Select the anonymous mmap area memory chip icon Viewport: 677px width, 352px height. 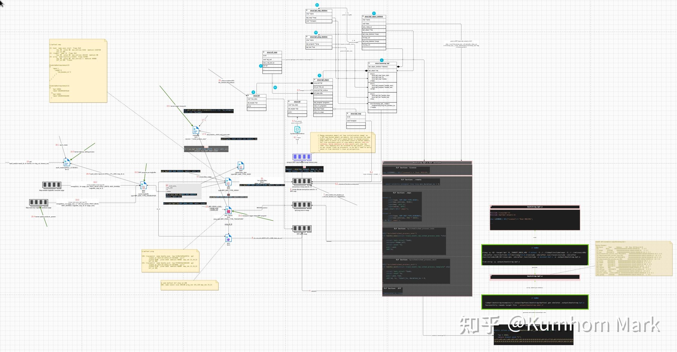[x=302, y=182]
